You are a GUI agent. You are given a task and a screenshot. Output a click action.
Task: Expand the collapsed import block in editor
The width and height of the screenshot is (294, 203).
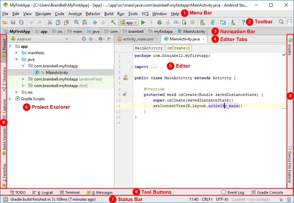(133, 67)
